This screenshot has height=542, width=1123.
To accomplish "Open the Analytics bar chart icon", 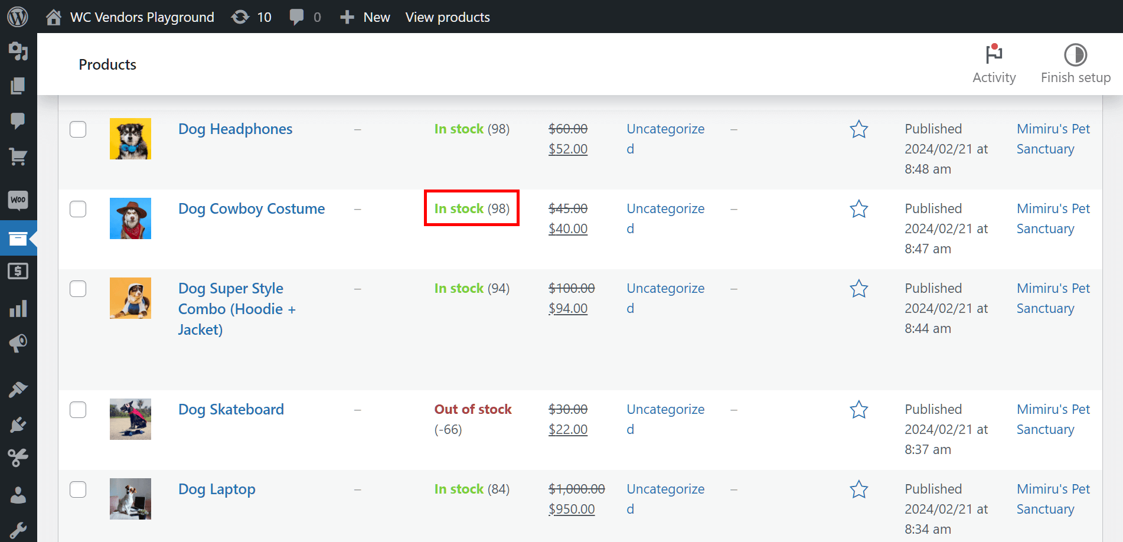I will (x=18, y=308).
